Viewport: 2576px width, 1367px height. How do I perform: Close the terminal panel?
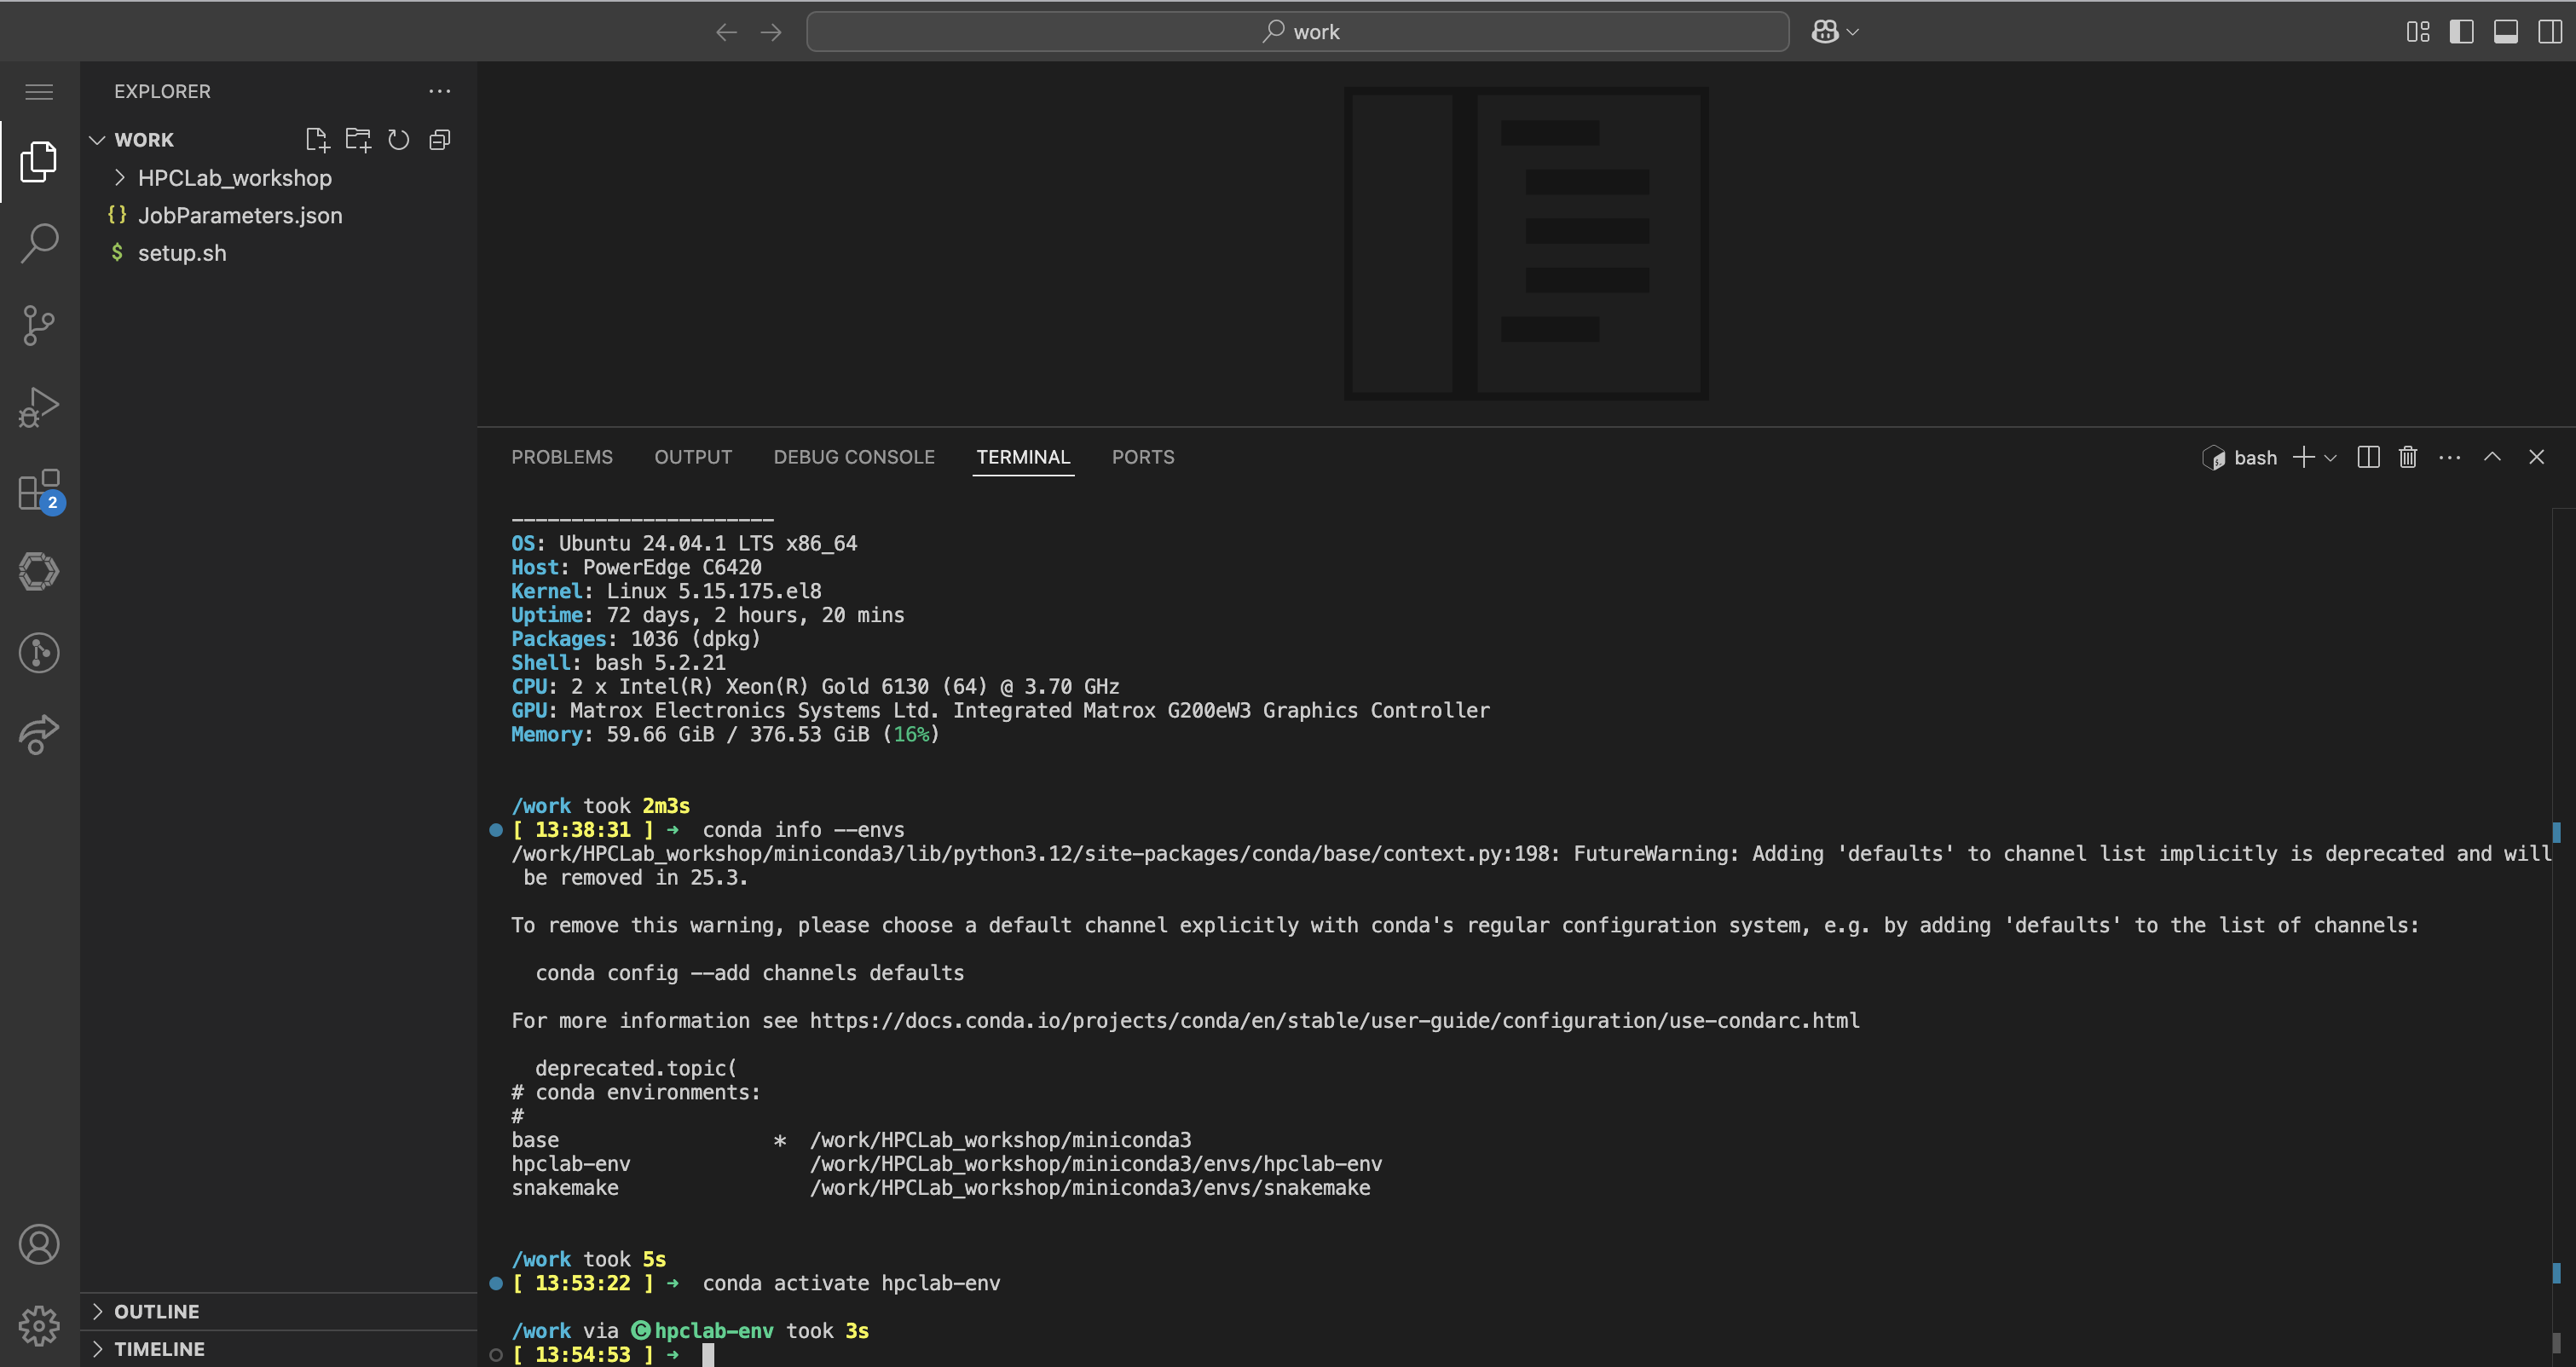point(2537,457)
